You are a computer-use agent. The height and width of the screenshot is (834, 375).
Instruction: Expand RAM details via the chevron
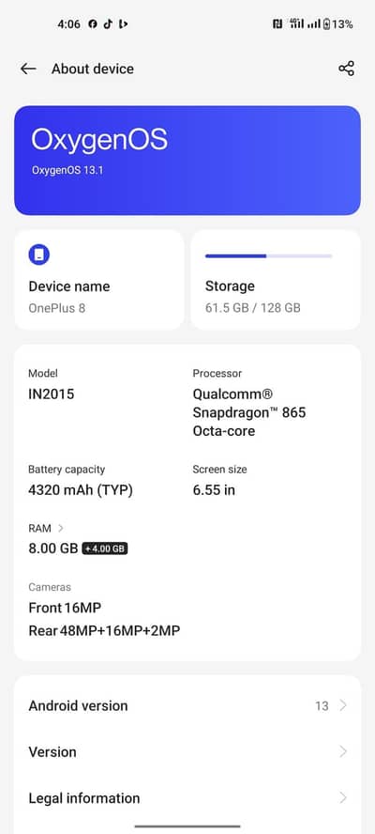click(61, 528)
